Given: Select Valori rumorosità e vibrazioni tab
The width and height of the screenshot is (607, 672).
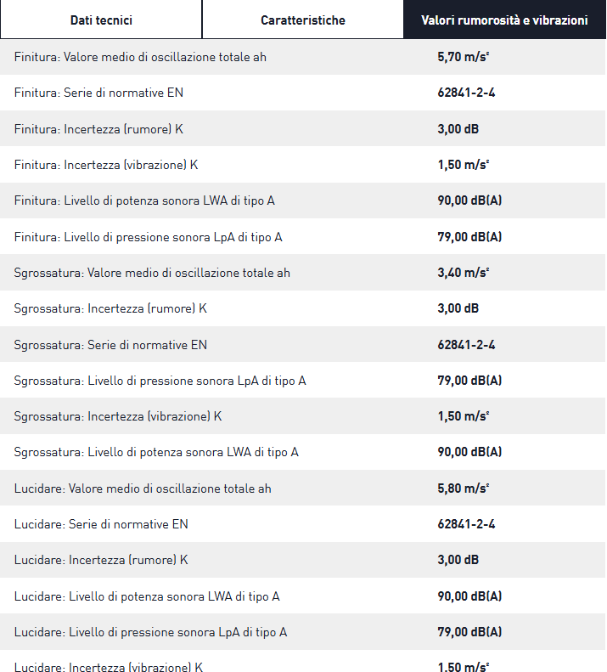Looking at the screenshot, I should pyautogui.click(x=504, y=20).
